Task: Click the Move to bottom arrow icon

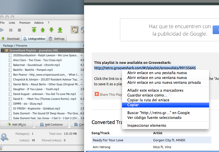Action: point(60,30)
